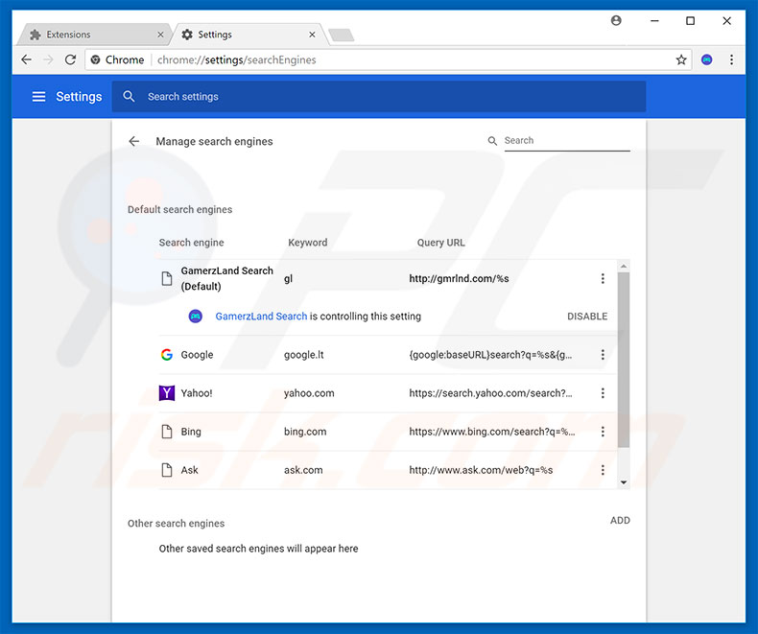Image resolution: width=758 pixels, height=634 pixels.
Task: Select the Settings tab
Action: (x=249, y=35)
